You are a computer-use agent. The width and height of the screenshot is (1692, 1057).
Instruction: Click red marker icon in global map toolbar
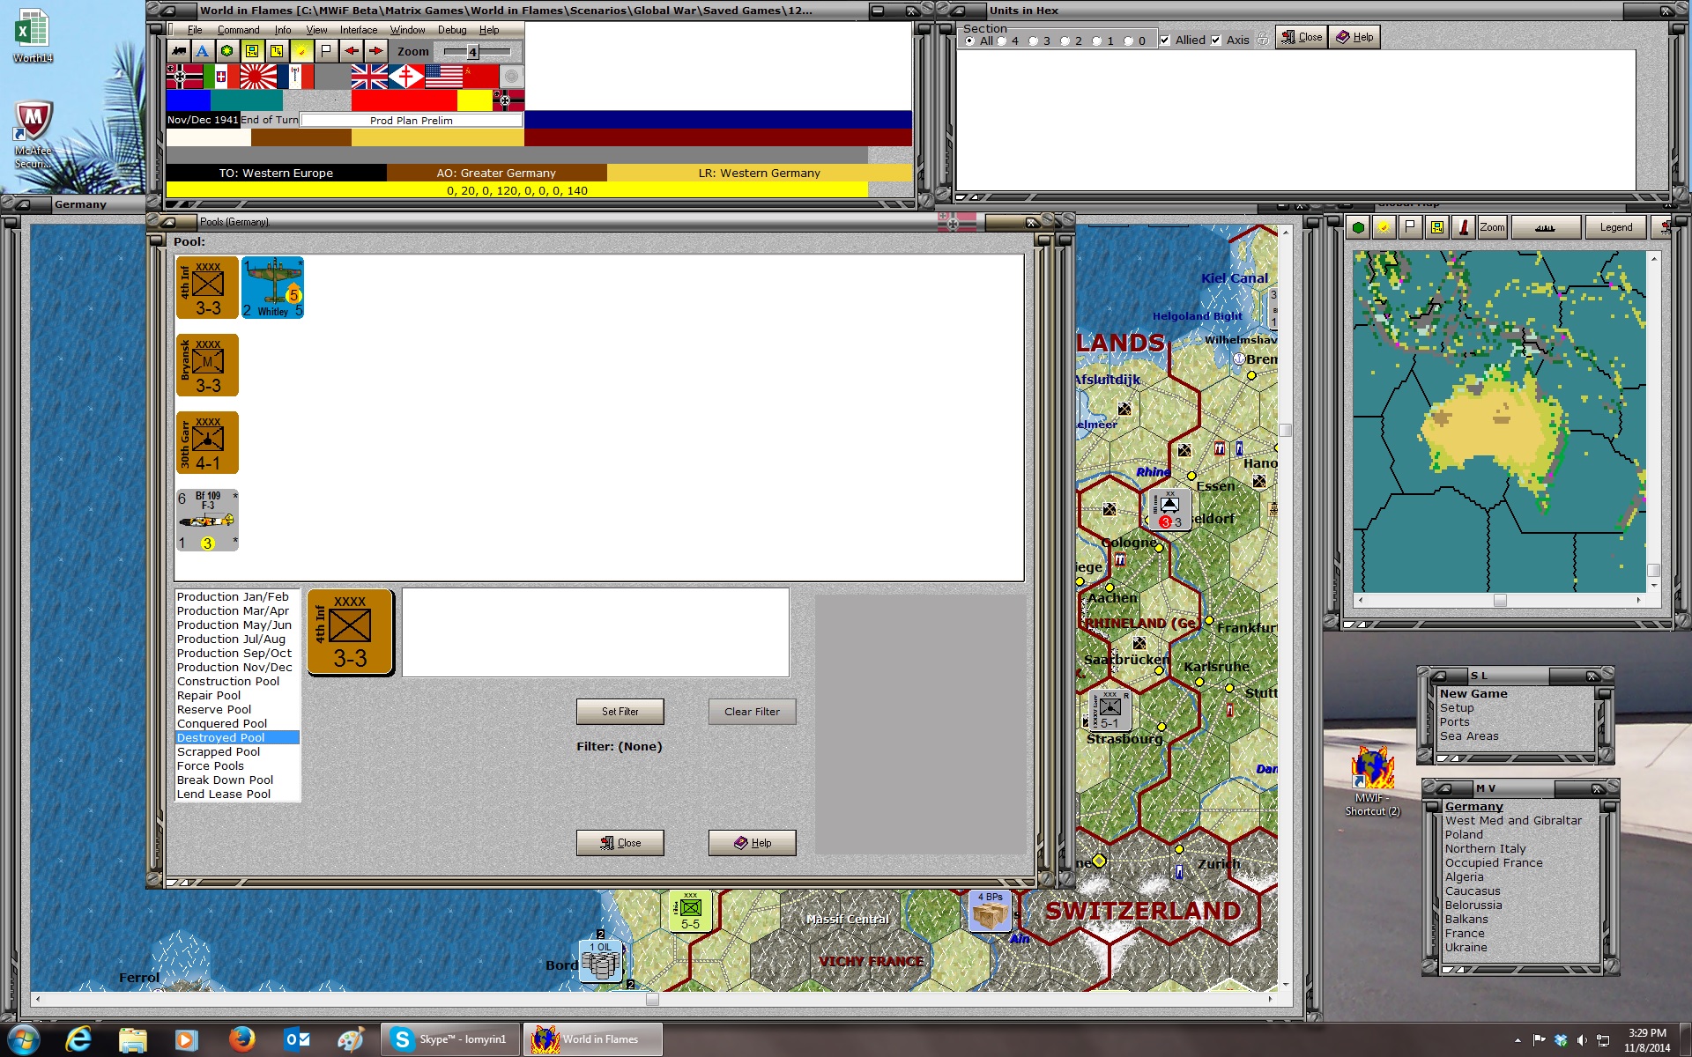(x=1464, y=227)
